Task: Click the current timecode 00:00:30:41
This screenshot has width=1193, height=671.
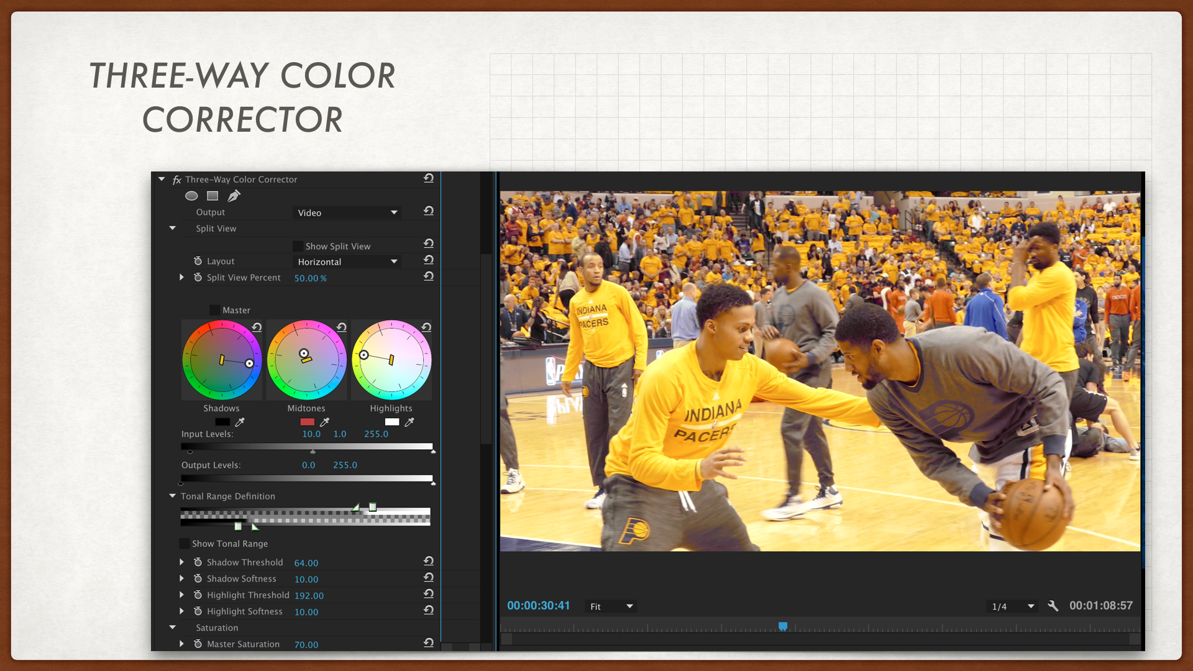Action: pyautogui.click(x=538, y=606)
